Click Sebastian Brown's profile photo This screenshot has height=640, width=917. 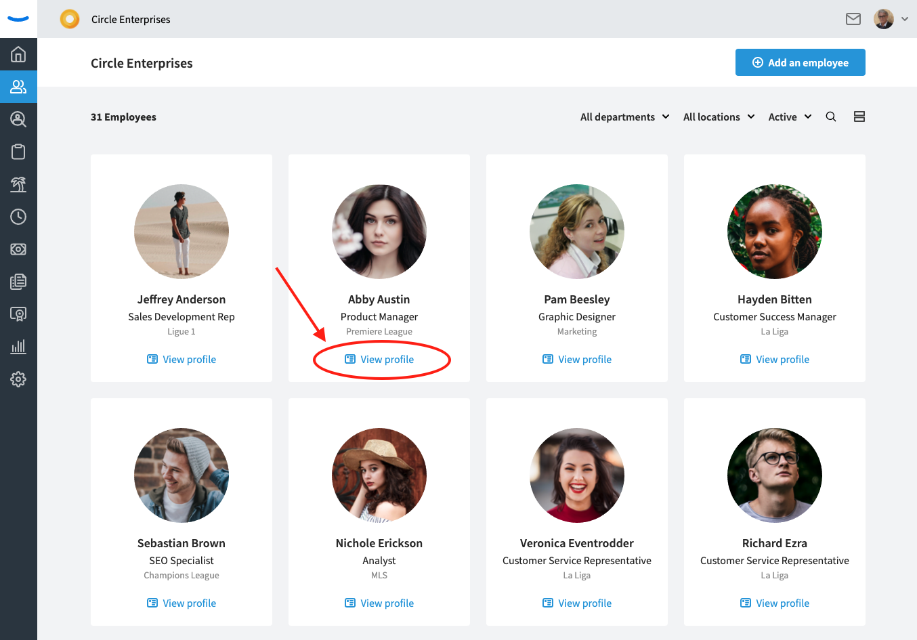182,475
